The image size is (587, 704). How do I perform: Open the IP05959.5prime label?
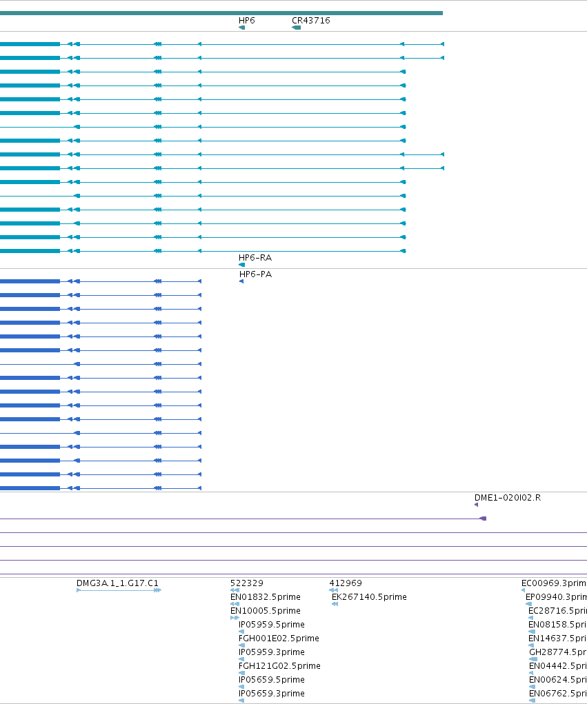[x=272, y=625]
